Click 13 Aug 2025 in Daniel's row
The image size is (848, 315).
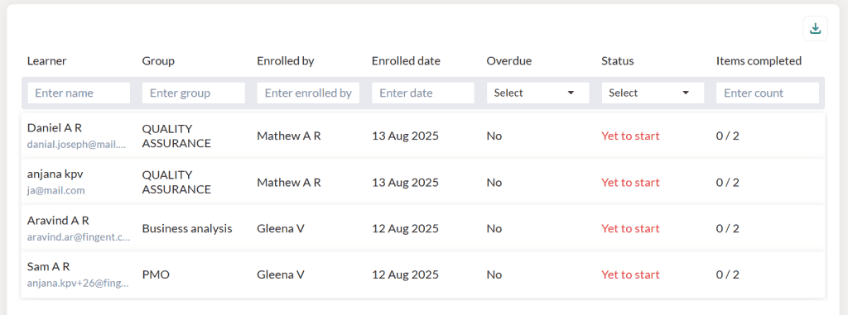click(x=405, y=136)
